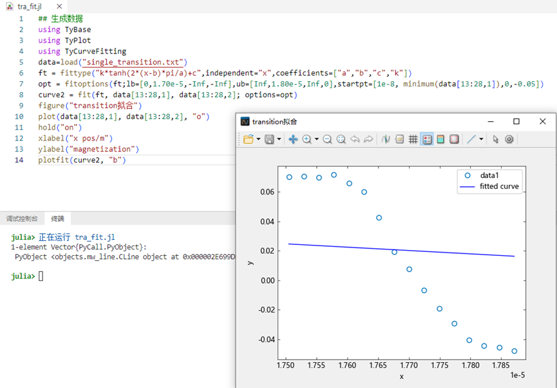Select the zoom in magnifier tool
The width and height of the screenshot is (557, 388).
(x=307, y=139)
